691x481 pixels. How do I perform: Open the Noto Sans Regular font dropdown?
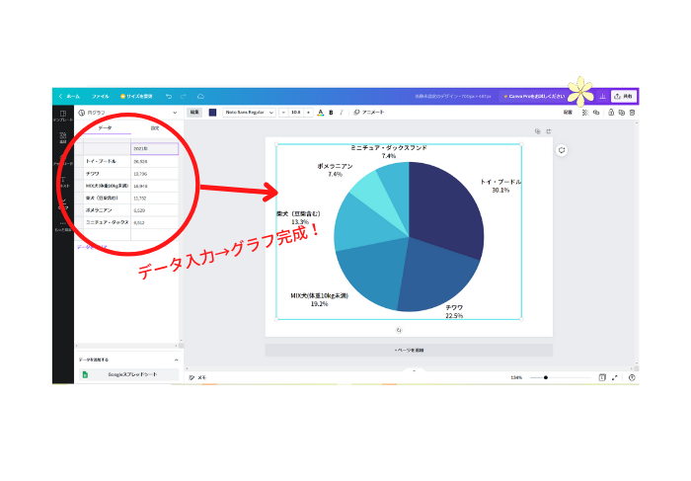pos(249,113)
